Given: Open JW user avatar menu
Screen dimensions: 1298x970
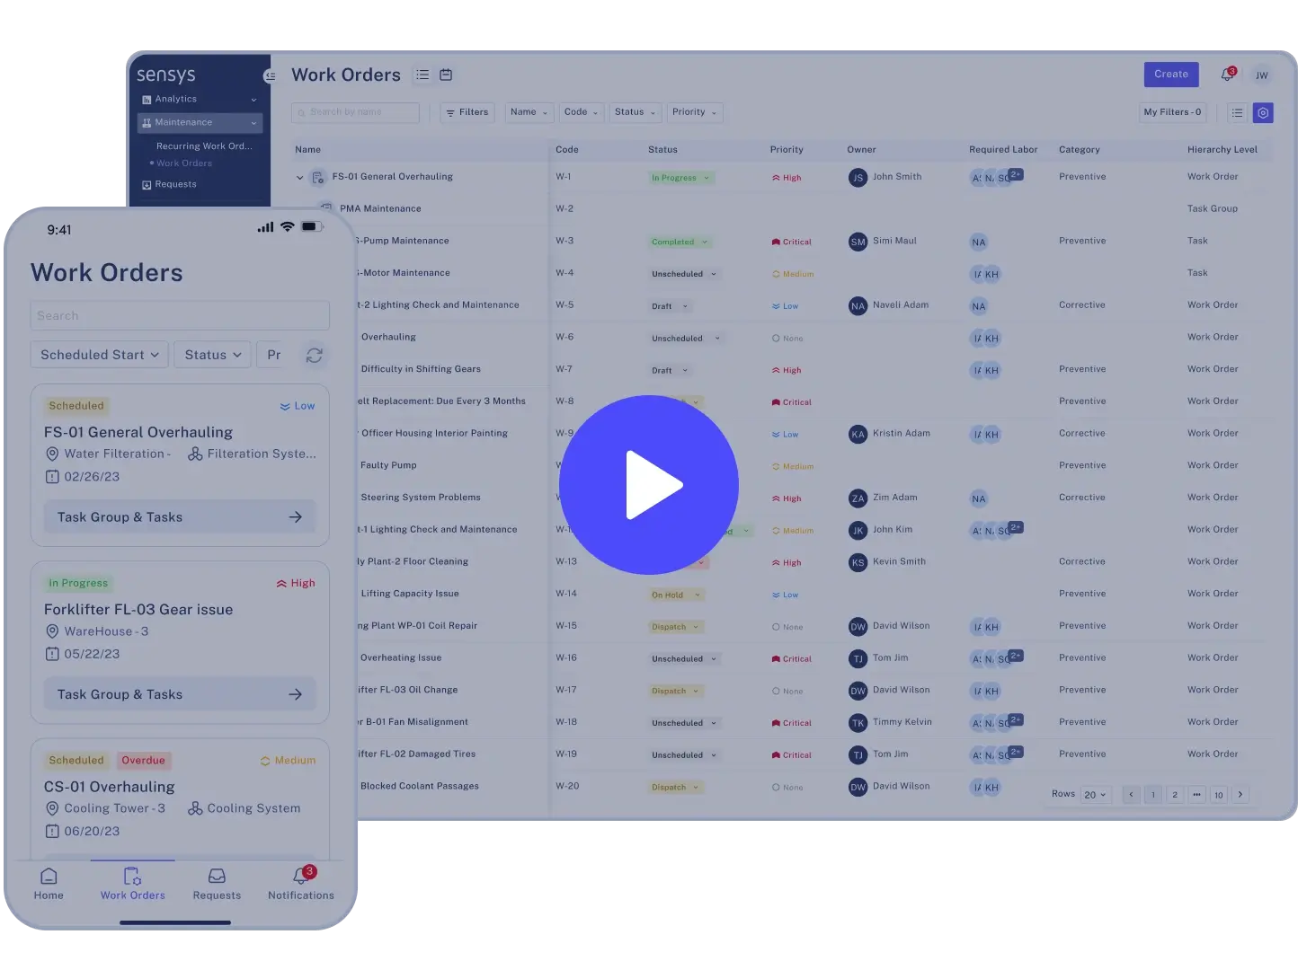Looking at the screenshot, I should pyautogui.click(x=1262, y=75).
